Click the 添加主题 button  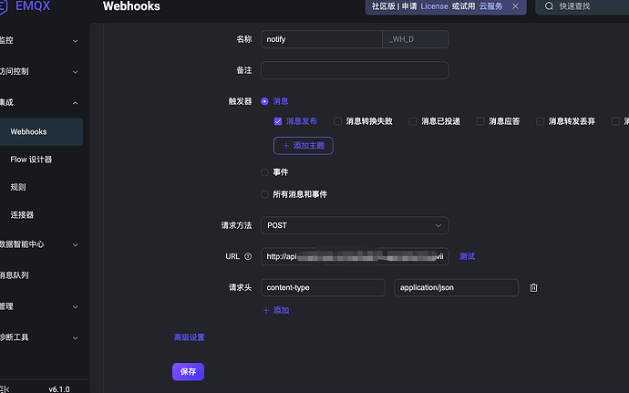tap(303, 145)
